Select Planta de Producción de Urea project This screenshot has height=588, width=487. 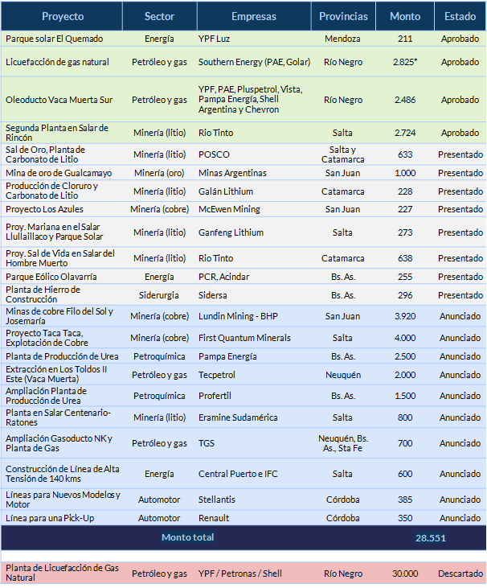[62, 356]
